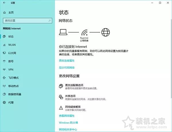Click 显示可用网络 link

[x=67, y=68]
